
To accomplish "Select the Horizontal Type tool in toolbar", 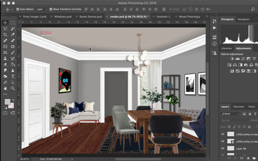I will pyautogui.click(x=13, y=76).
